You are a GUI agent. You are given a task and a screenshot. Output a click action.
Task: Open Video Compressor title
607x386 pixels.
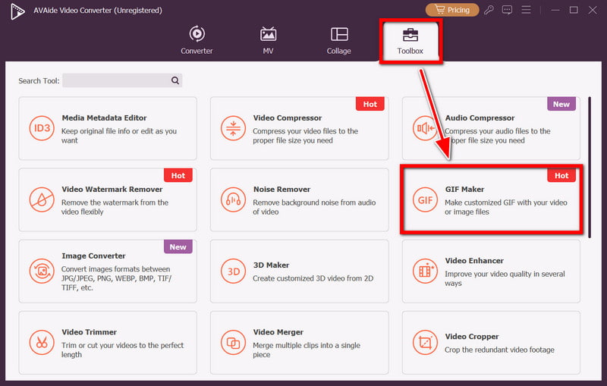pyautogui.click(x=288, y=118)
